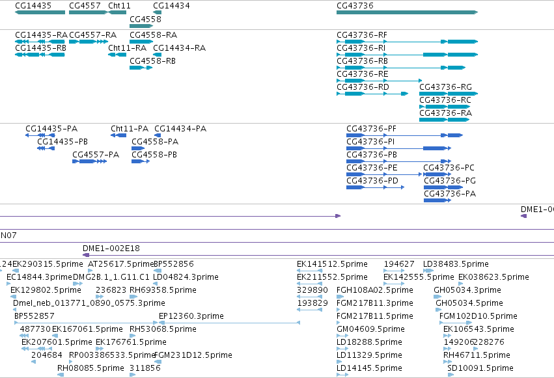Click protein CG43736-PB
Image resolution: width=554 pixels, height=378 pixels.
coord(398,161)
